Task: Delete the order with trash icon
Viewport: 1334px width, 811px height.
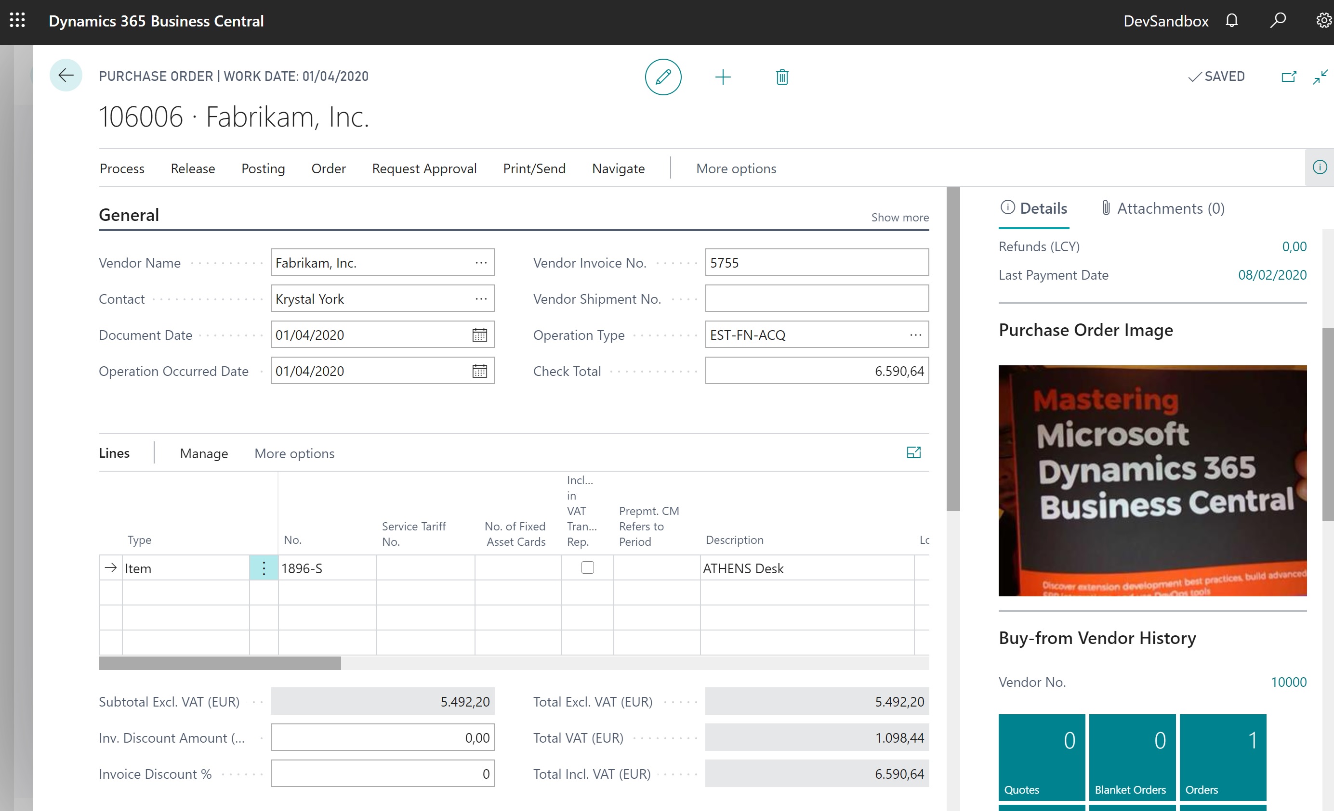Action: [782, 77]
